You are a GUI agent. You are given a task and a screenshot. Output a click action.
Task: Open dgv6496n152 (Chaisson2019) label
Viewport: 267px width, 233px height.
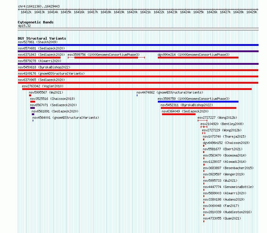[x=226, y=143]
